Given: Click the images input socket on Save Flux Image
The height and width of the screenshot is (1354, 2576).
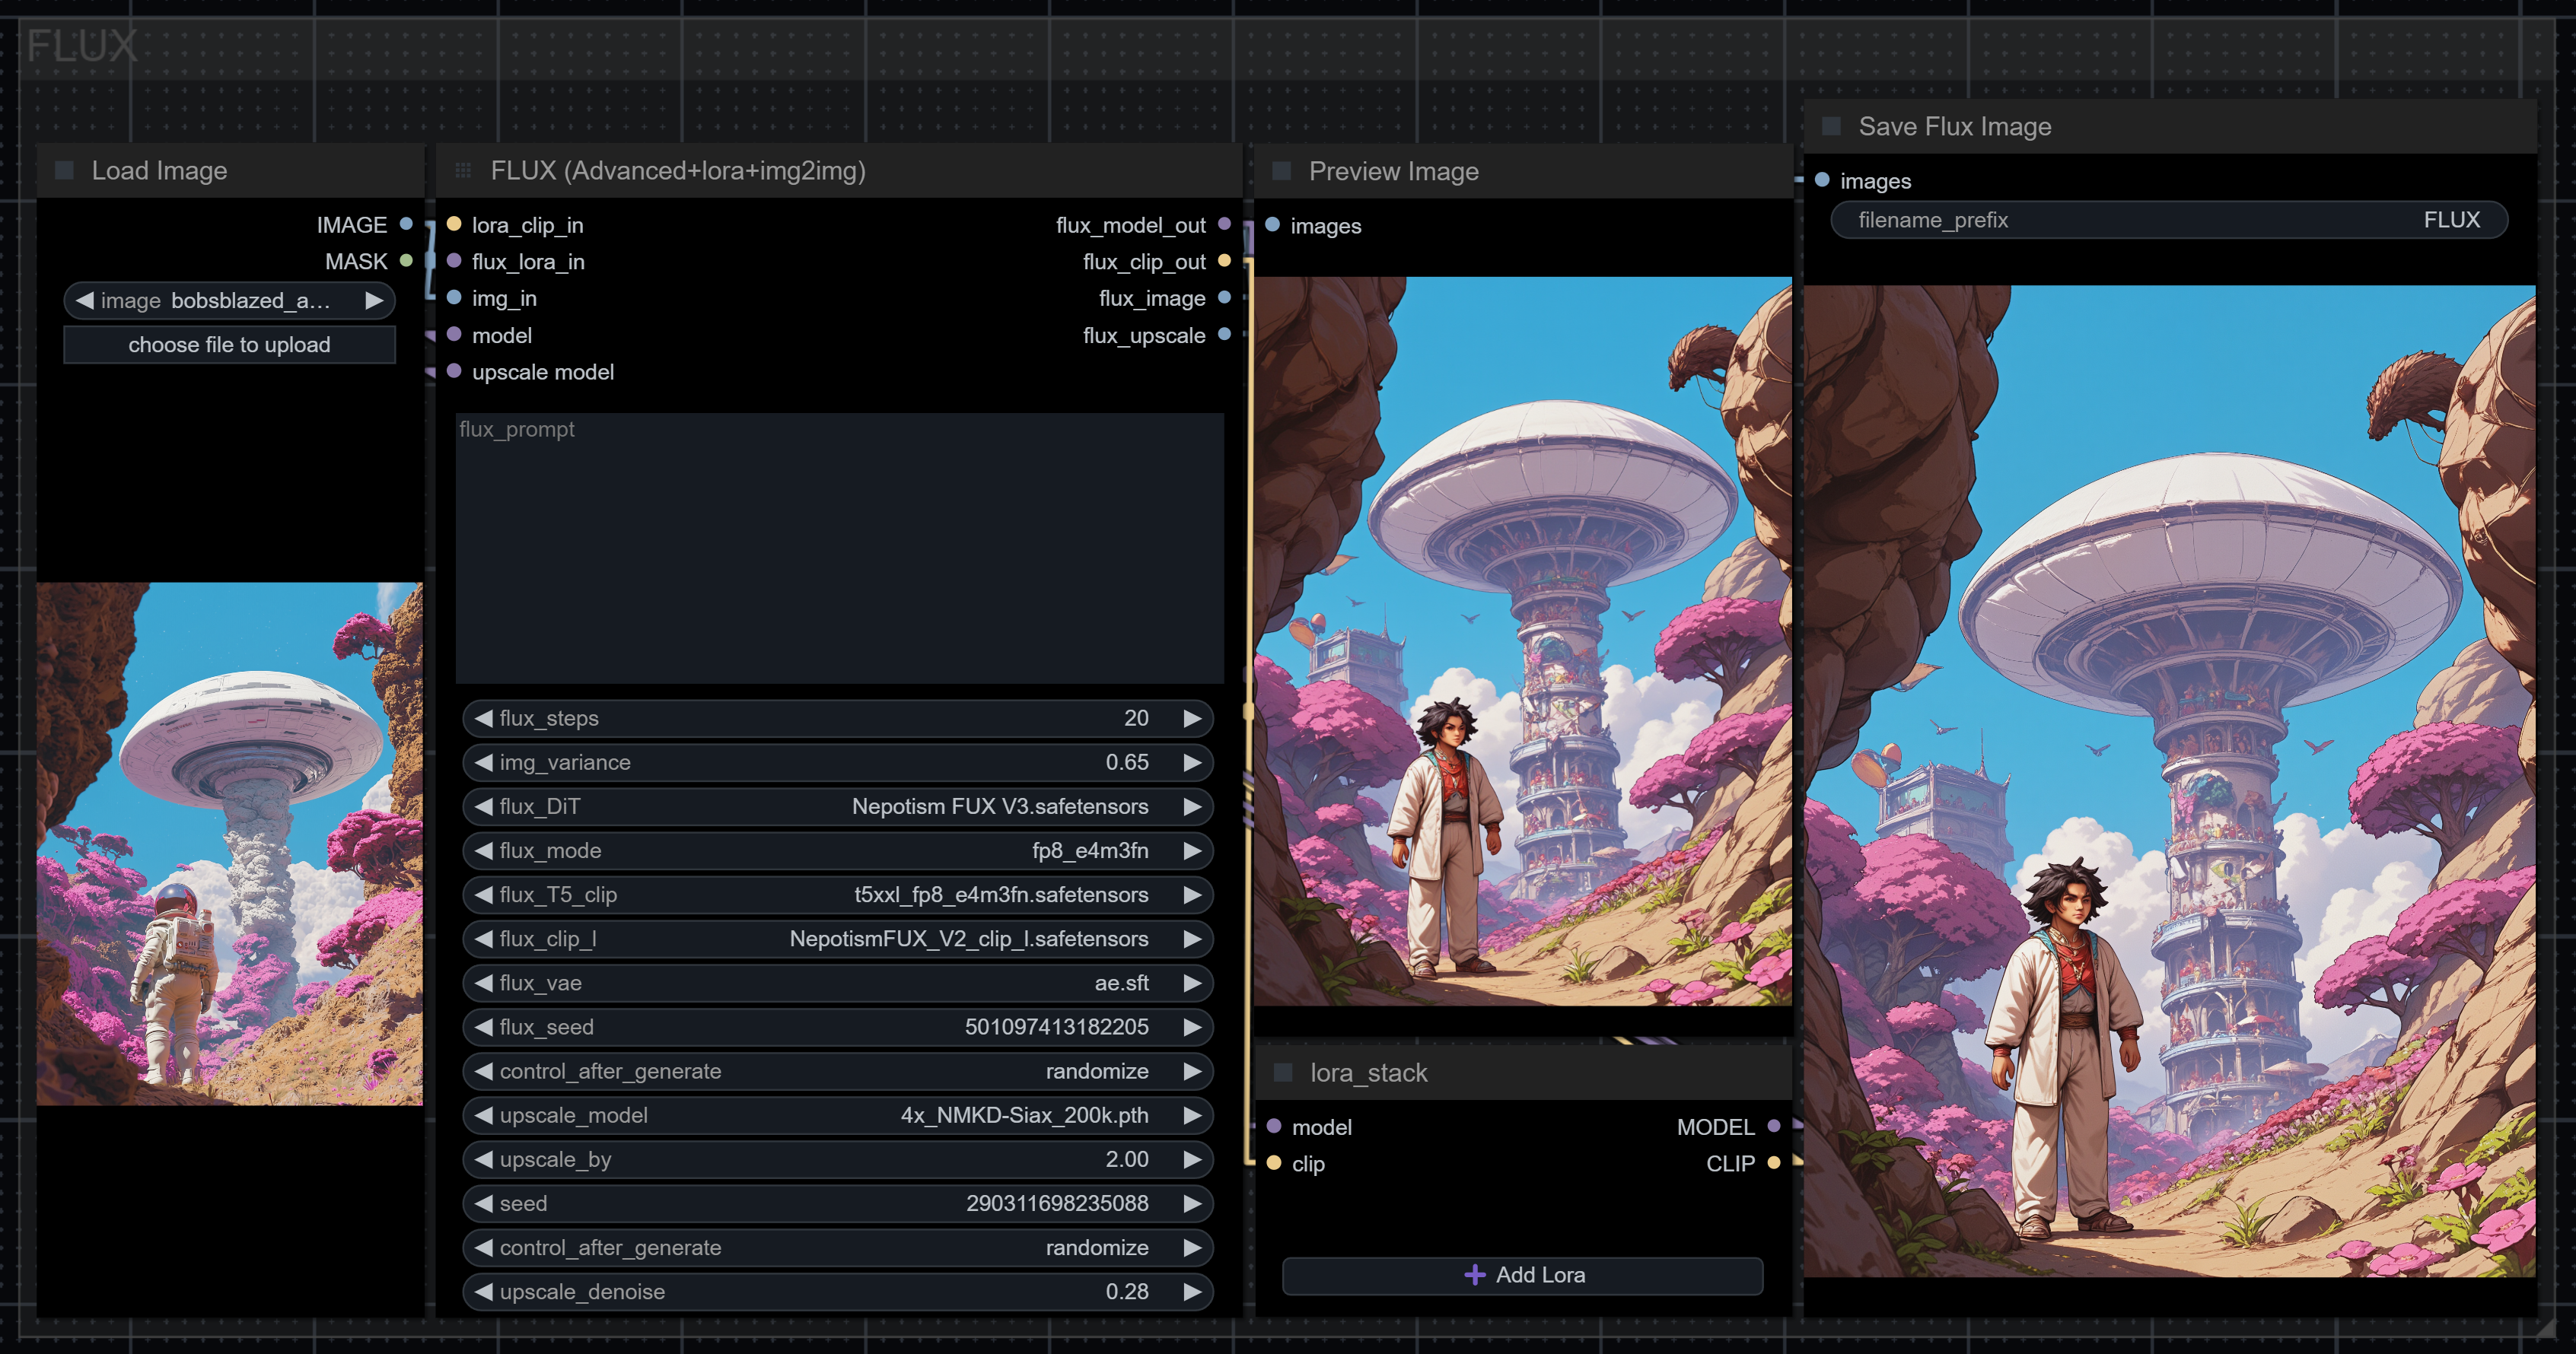Looking at the screenshot, I should (x=1822, y=180).
